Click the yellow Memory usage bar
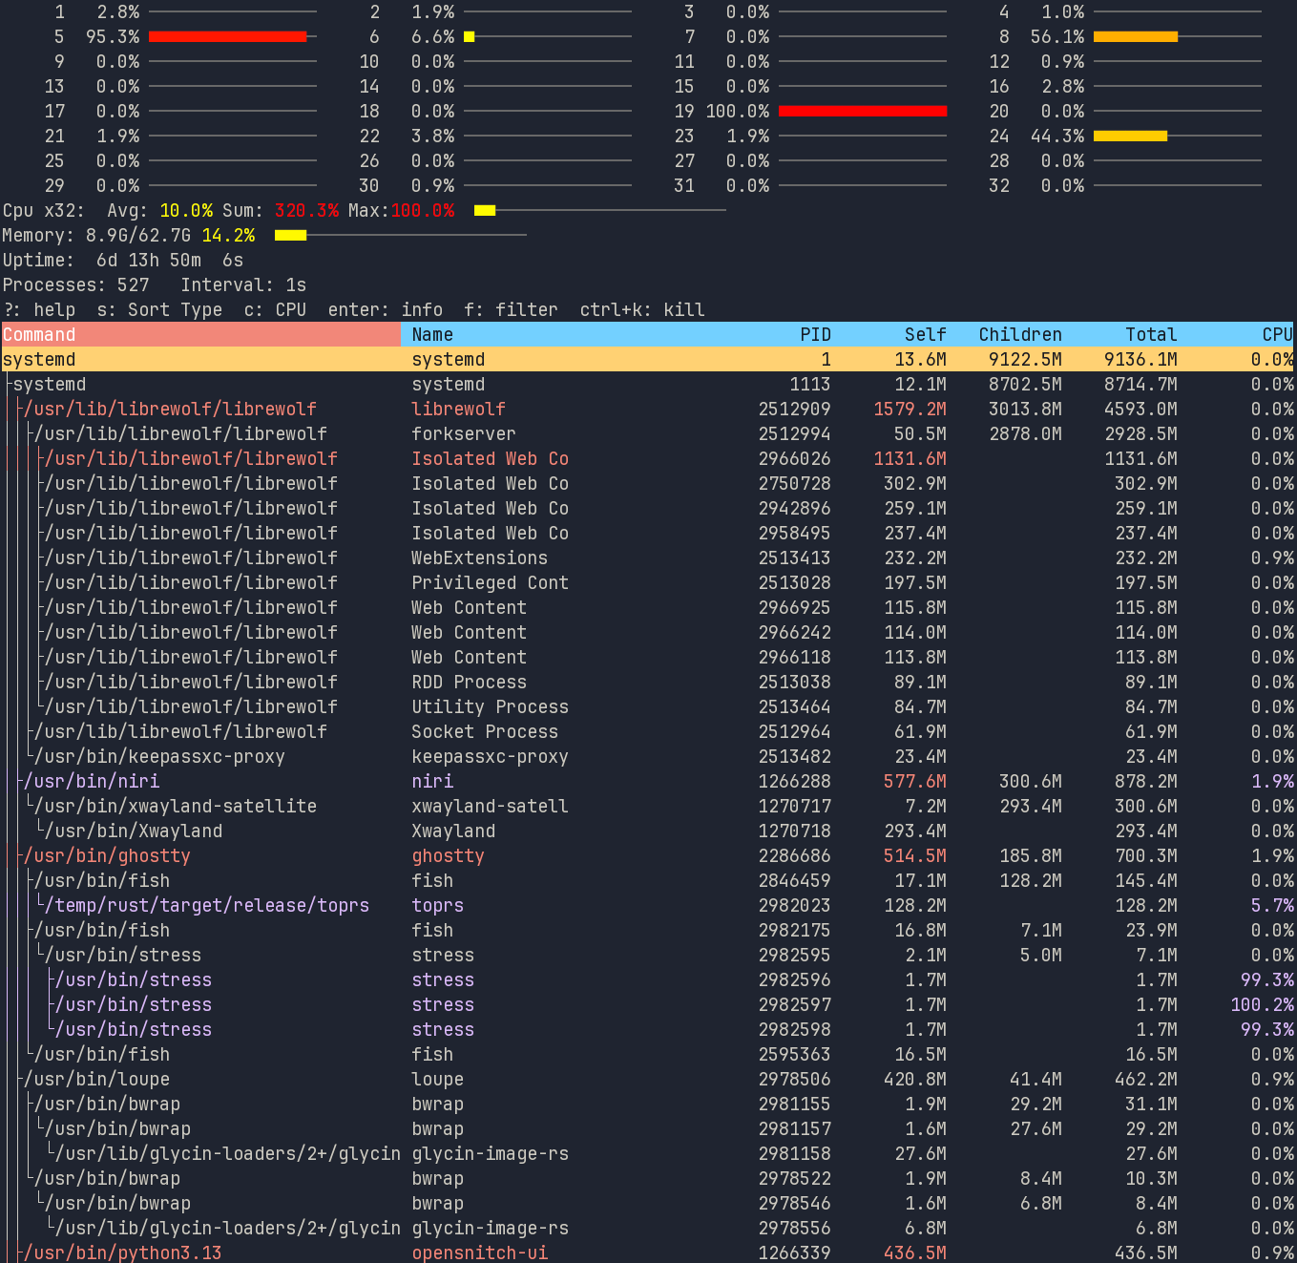The height and width of the screenshot is (1263, 1297). pos(290,235)
